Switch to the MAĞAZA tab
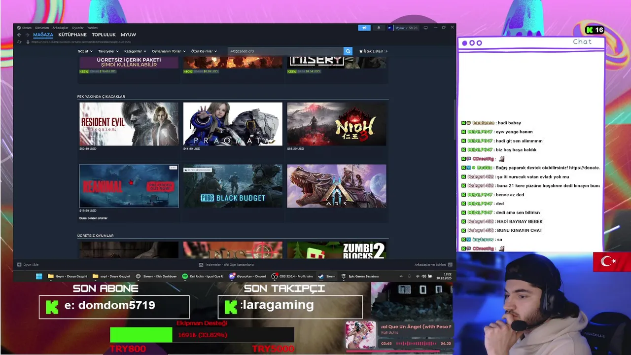Screen dimensions: 631x355 (x=43, y=35)
